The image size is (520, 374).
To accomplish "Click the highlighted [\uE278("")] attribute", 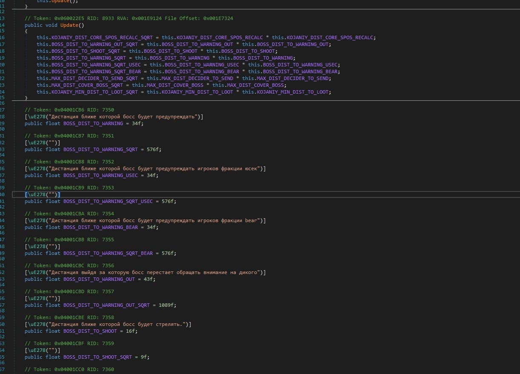I will [x=43, y=194].
